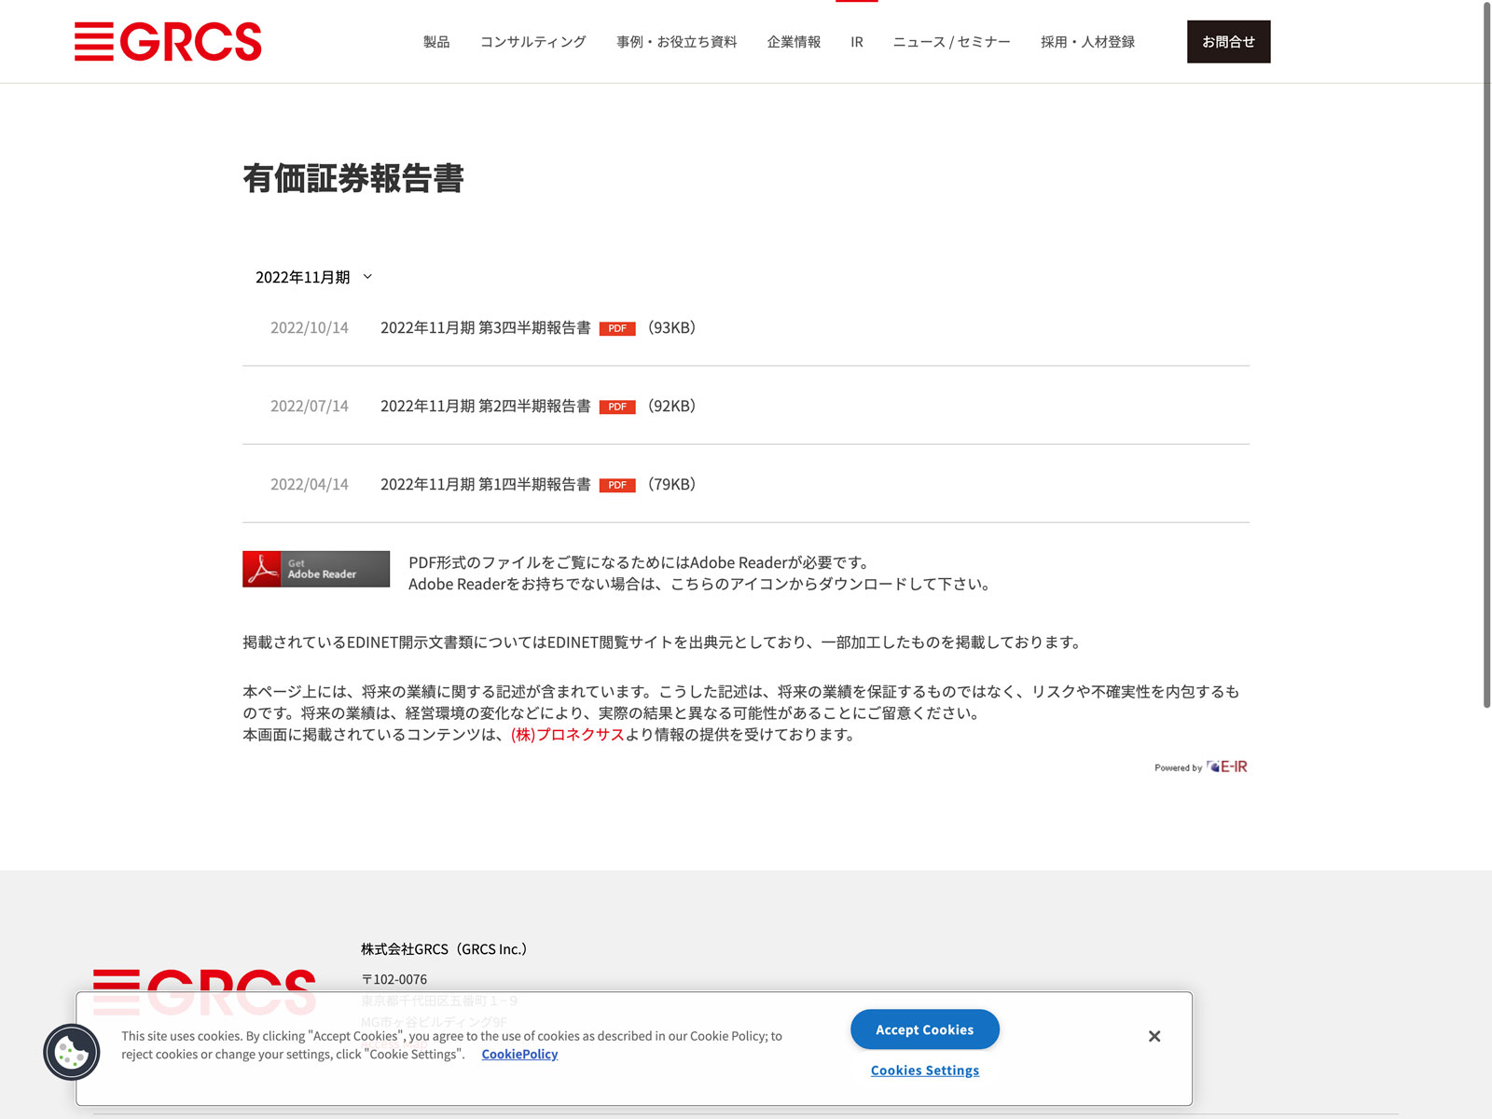The height and width of the screenshot is (1119, 1492).
Task: Open the 製品 menu
Action: click(436, 42)
